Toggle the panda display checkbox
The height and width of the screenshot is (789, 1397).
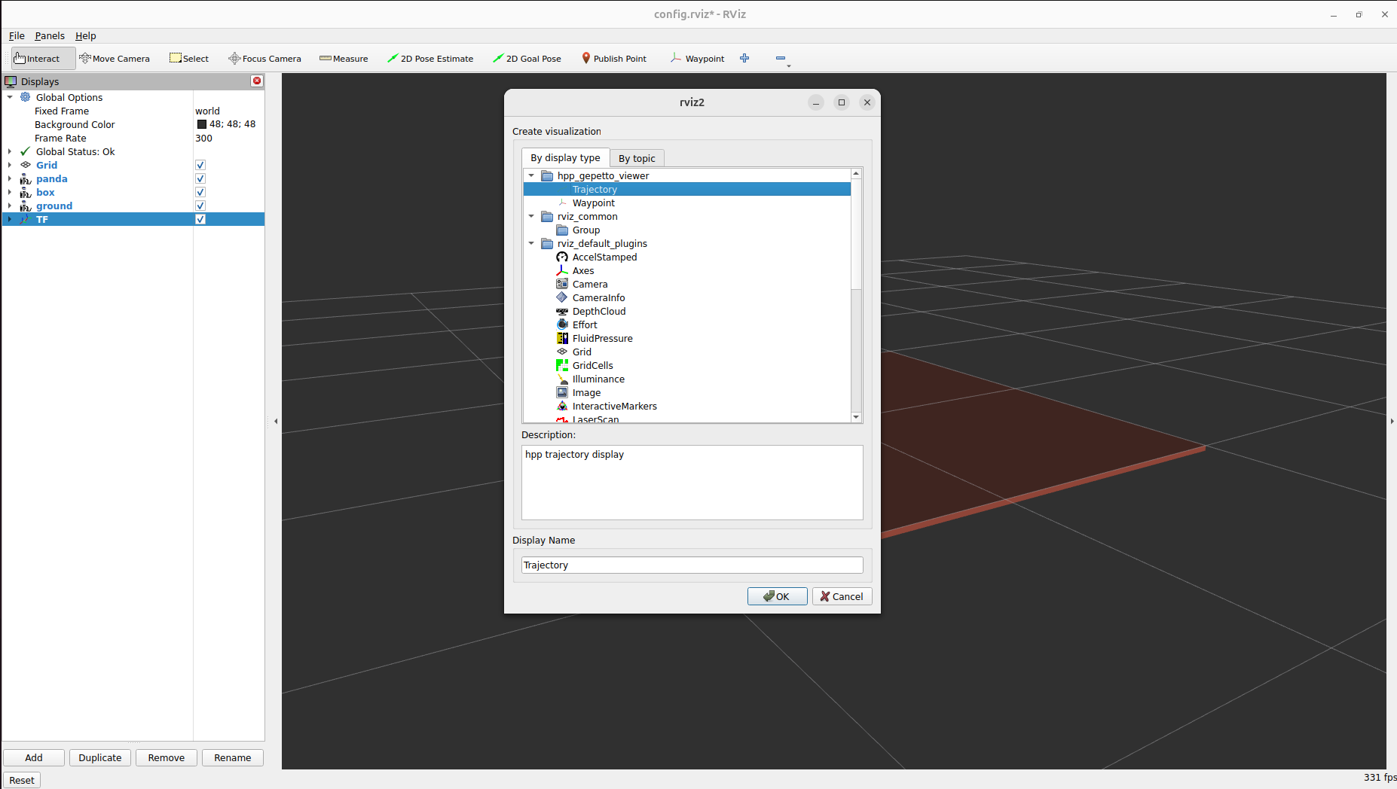[x=200, y=178]
